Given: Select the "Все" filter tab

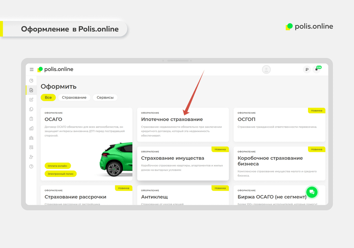Looking at the screenshot, I should coord(48,98).
